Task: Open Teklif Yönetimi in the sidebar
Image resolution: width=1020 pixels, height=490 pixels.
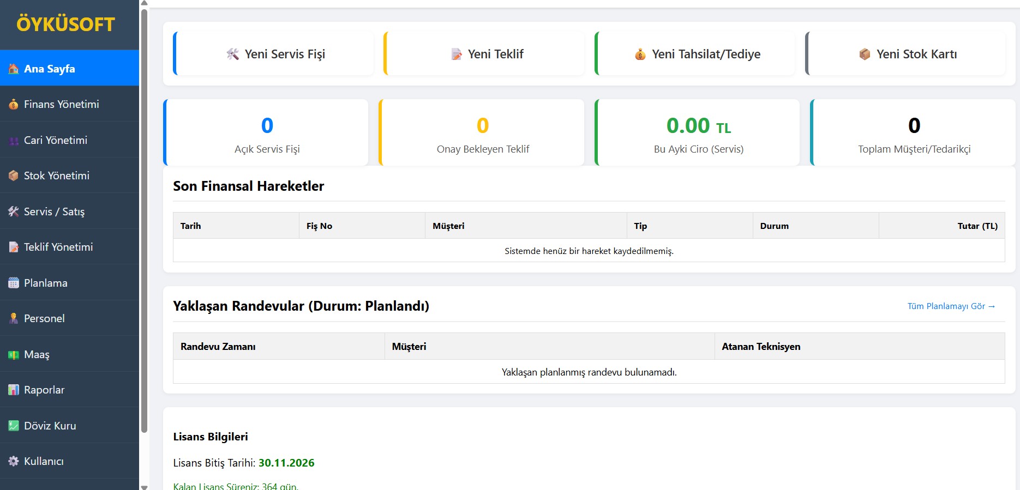Action: pyautogui.click(x=58, y=247)
